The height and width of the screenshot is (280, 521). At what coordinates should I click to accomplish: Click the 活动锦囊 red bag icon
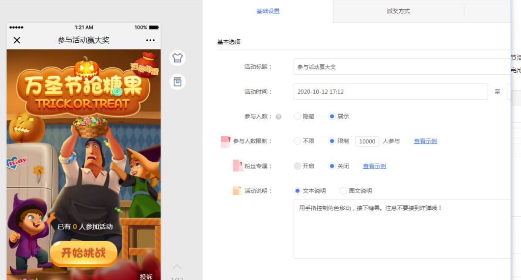click(145, 64)
